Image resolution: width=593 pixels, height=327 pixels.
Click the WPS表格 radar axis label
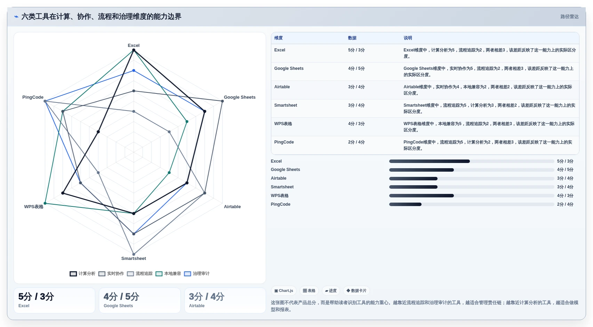34,207
